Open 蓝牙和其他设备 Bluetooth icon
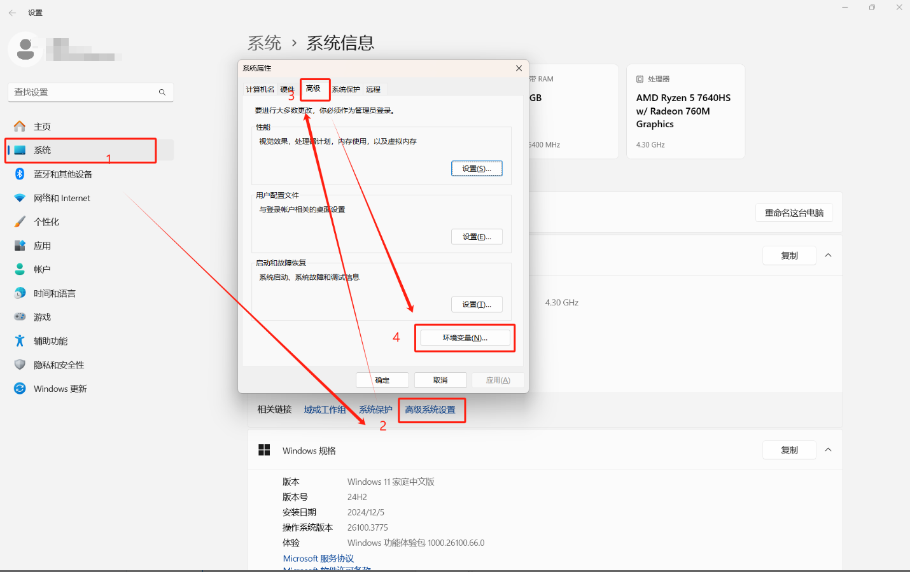This screenshot has height=572, width=910. tap(20, 174)
